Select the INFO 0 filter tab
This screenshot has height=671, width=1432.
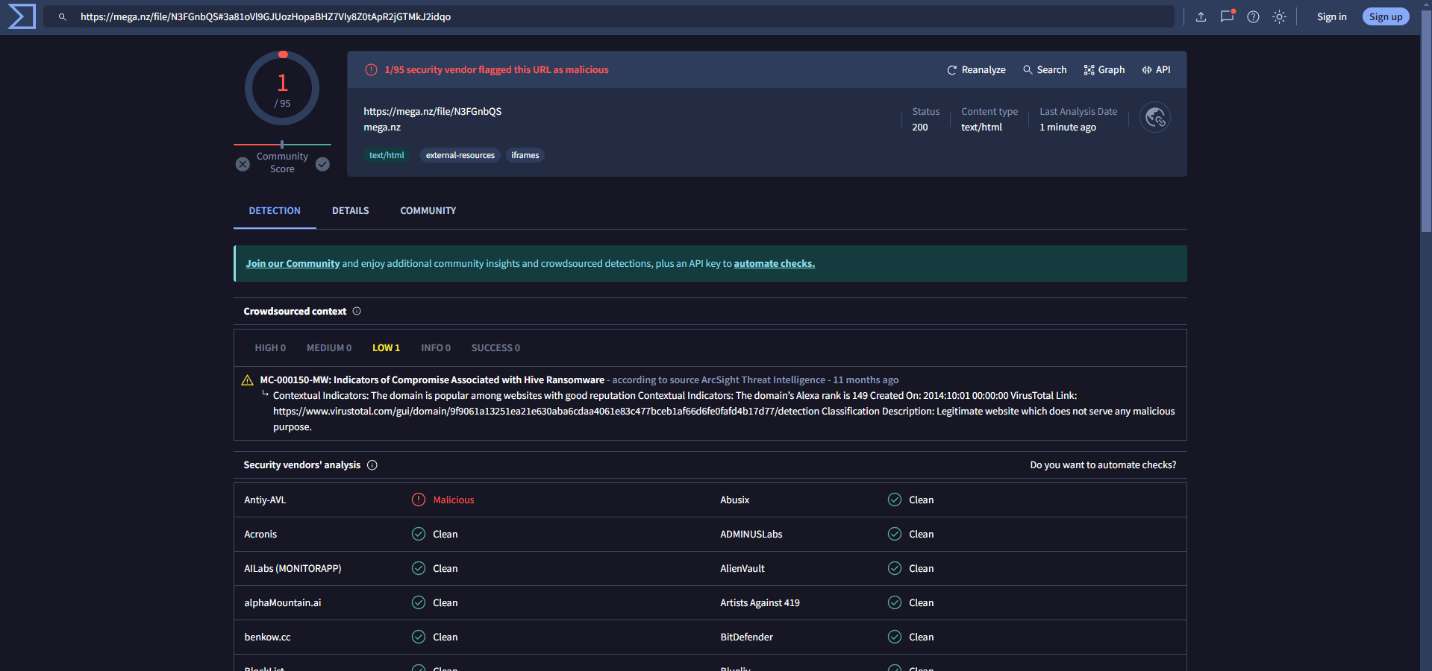click(436, 348)
